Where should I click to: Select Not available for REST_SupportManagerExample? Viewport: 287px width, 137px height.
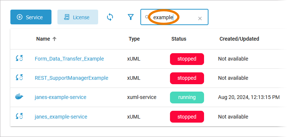coord(233,78)
